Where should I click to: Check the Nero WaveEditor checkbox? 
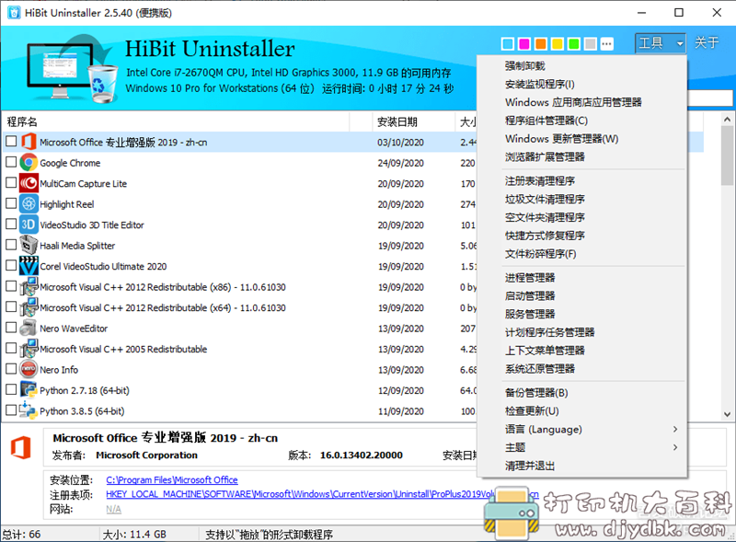pyautogui.click(x=11, y=328)
